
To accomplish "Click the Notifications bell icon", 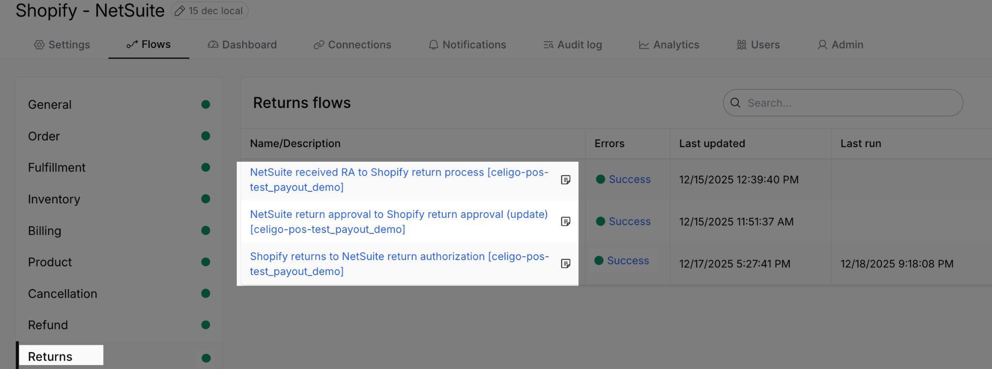I will coord(434,45).
